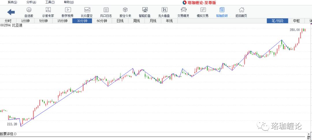This screenshot has height=140, width=312.
Task: Switch to 60分钟 period tab
Action: point(102,21)
